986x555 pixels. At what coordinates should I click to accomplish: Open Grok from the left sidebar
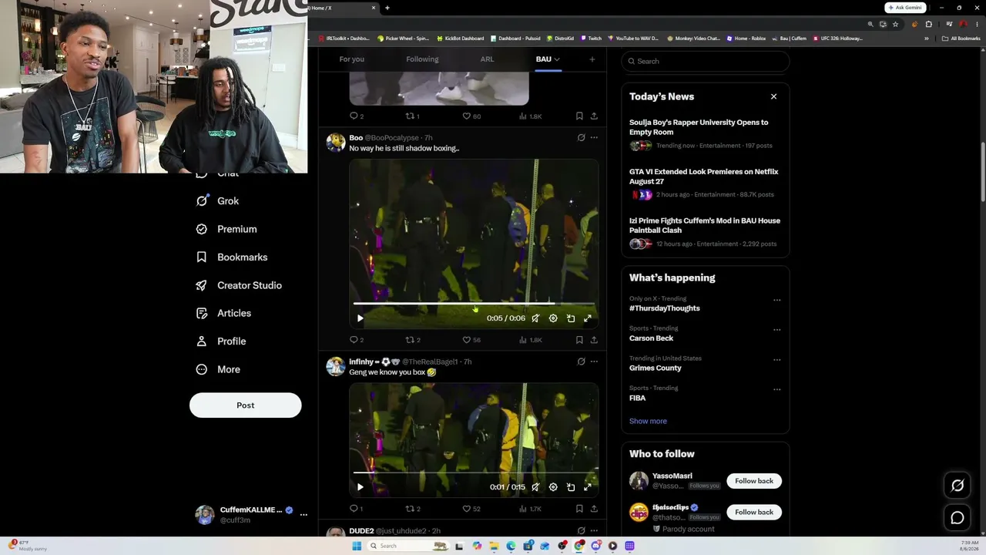click(x=217, y=201)
